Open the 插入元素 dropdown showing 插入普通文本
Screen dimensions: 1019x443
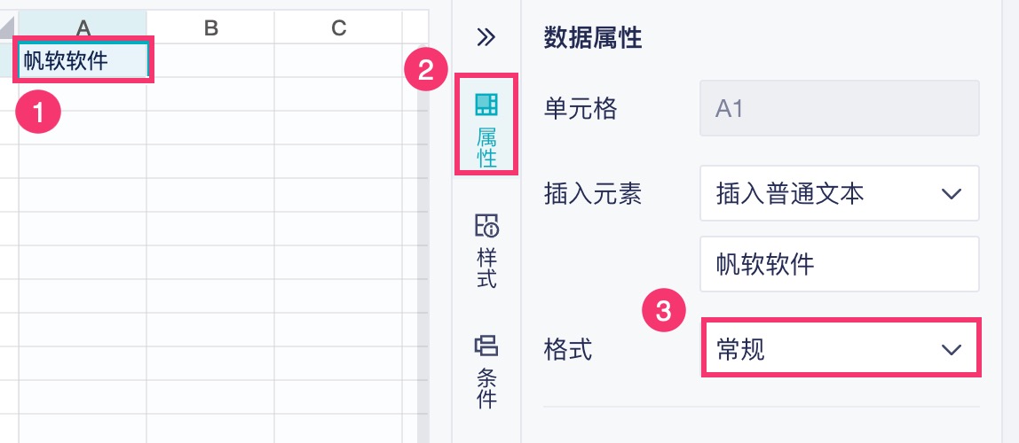[839, 193]
